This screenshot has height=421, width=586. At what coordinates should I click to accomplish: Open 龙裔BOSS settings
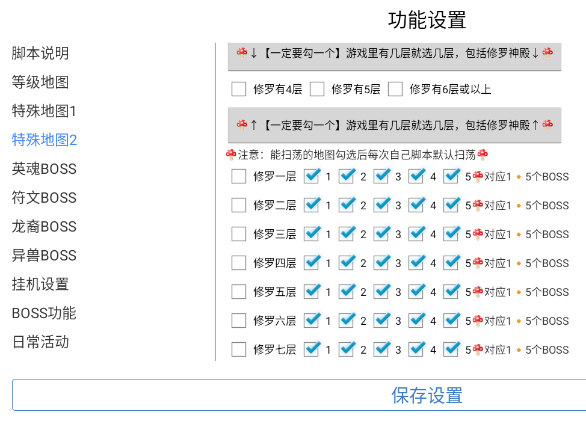point(44,227)
